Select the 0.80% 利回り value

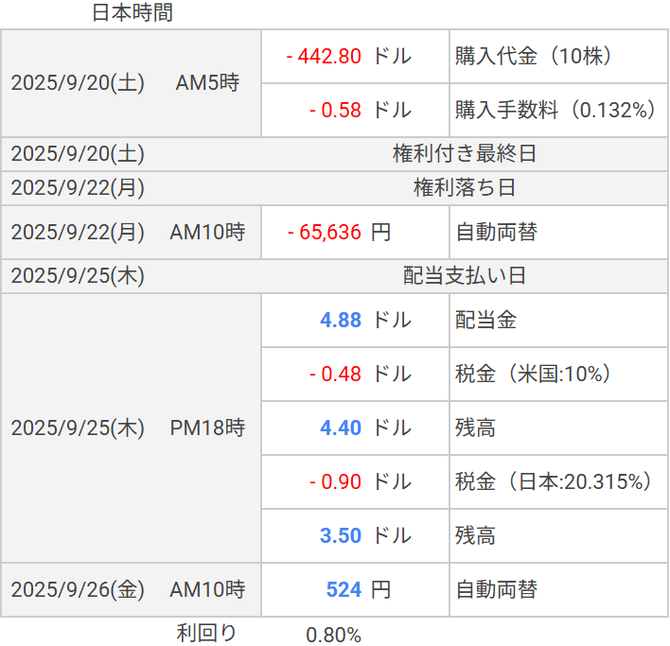click(x=333, y=635)
